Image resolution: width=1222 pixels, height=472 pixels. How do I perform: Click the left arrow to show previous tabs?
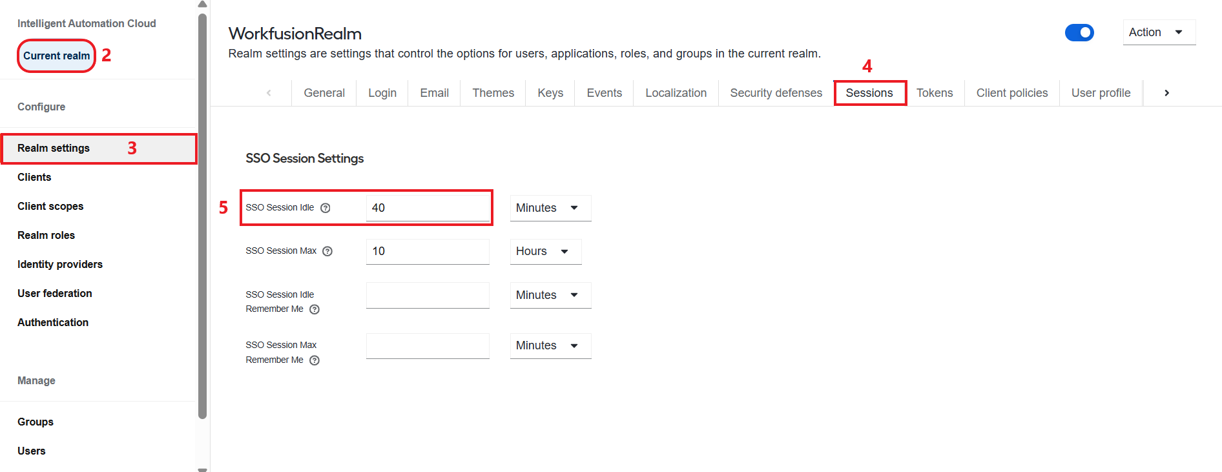[269, 93]
